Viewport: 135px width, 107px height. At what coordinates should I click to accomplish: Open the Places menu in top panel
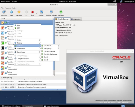14,1
